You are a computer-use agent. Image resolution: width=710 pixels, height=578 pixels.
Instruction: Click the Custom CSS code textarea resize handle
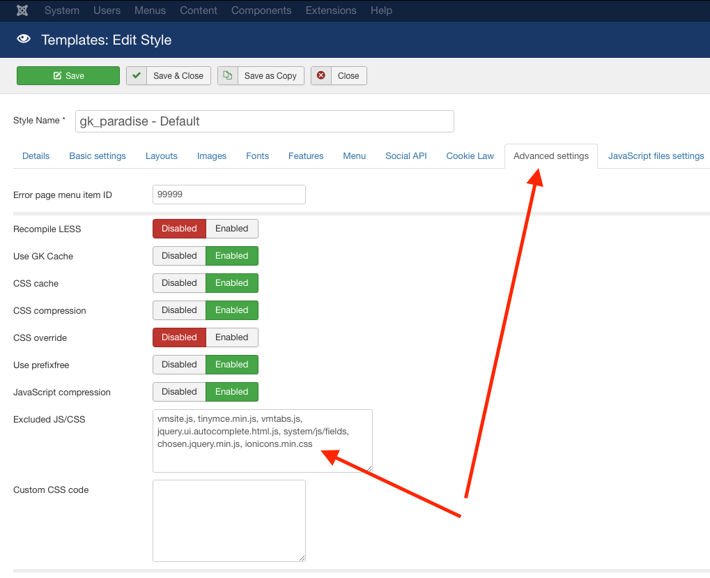[302, 558]
